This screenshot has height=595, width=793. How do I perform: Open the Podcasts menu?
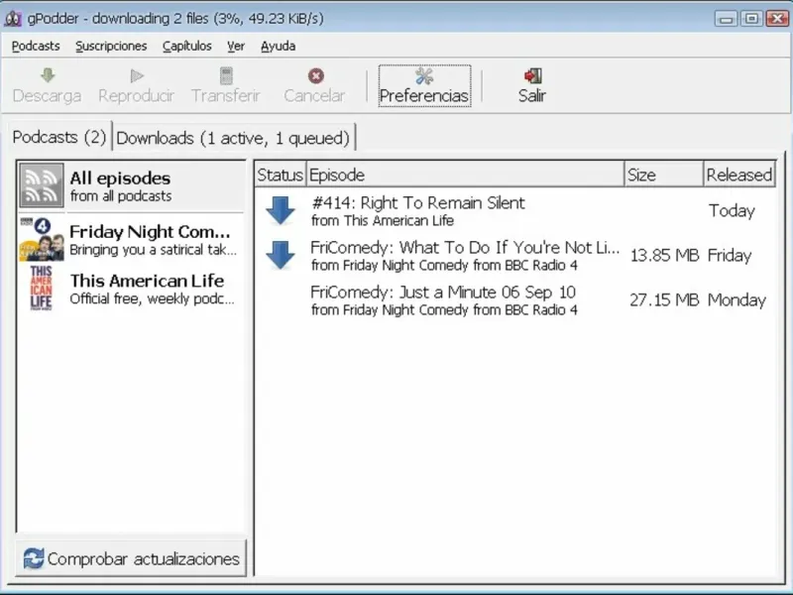(36, 46)
